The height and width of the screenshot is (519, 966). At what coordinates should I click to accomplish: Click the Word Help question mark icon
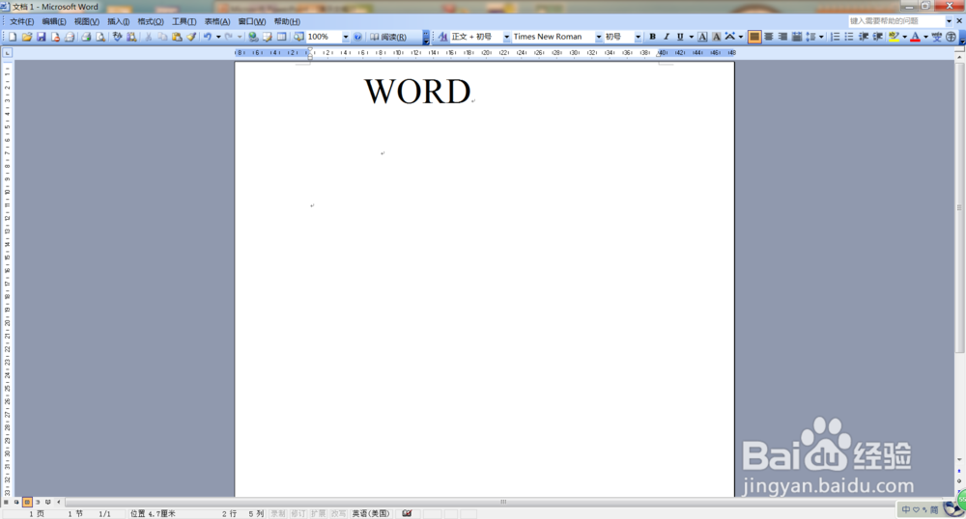point(357,37)
